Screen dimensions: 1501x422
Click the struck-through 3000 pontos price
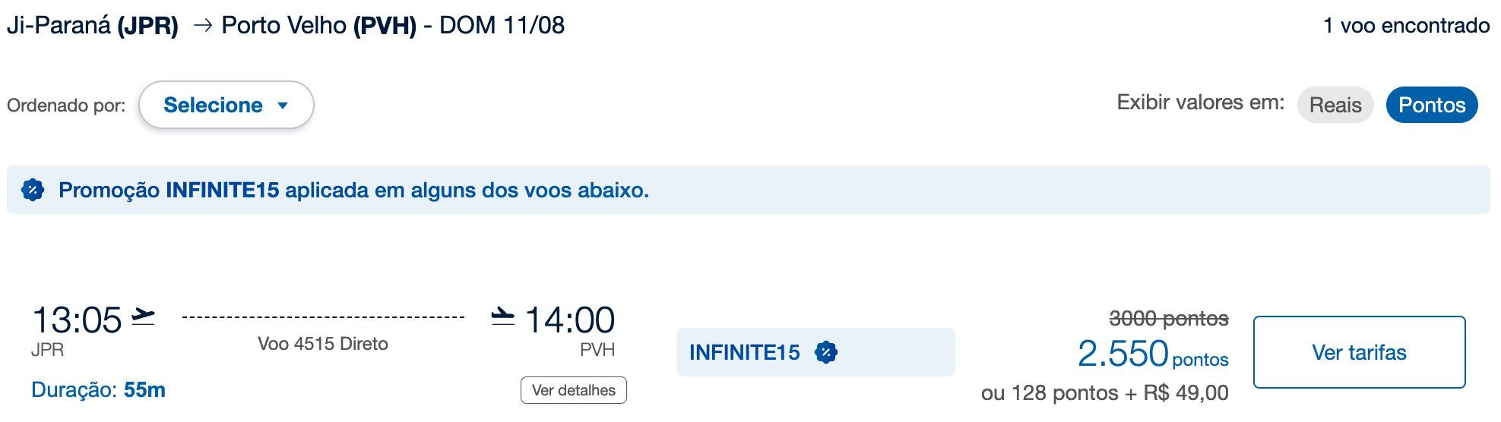(x=1169, y=319)
